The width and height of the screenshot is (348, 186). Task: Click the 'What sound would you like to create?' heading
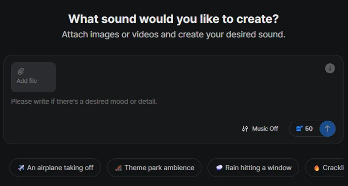[173, 19]
